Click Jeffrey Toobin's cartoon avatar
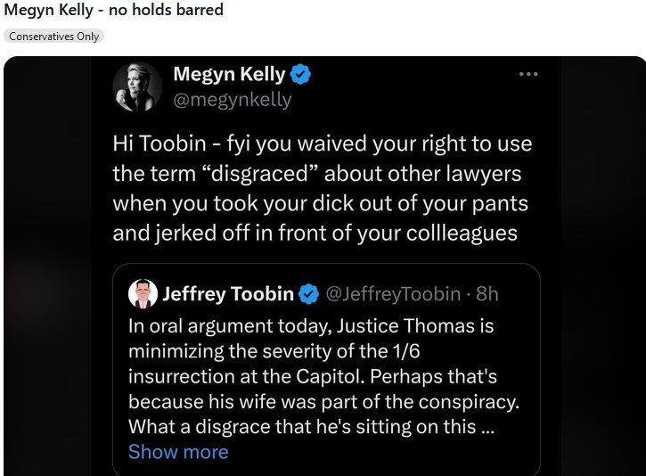The width and height of the screenshot is (646, 476). point(143,293)
